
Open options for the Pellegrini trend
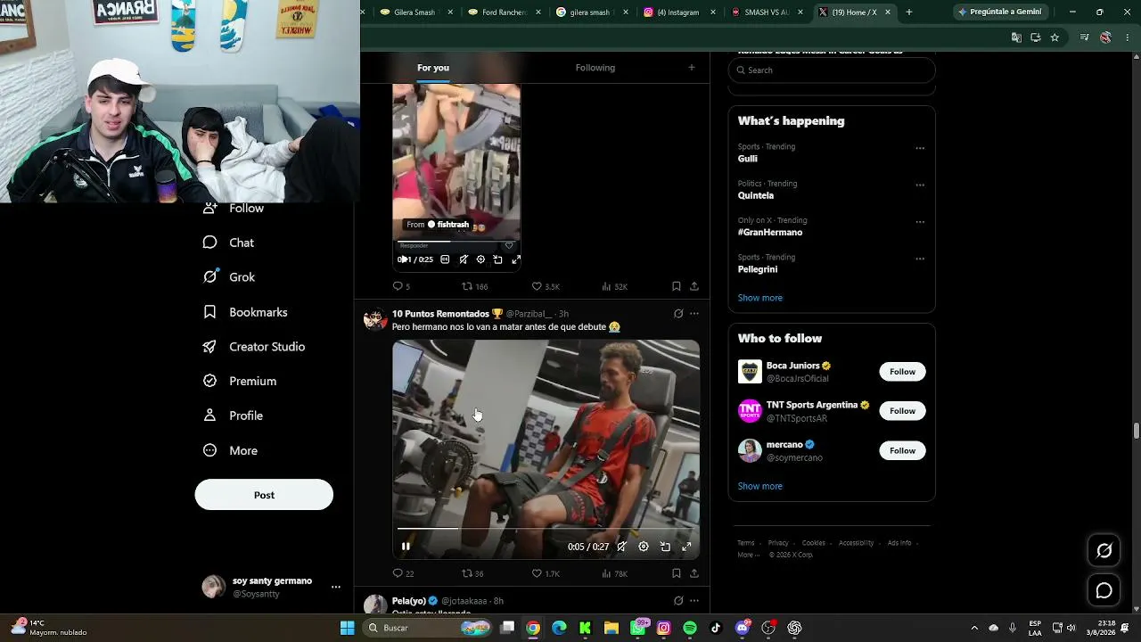tap(920, 259)
